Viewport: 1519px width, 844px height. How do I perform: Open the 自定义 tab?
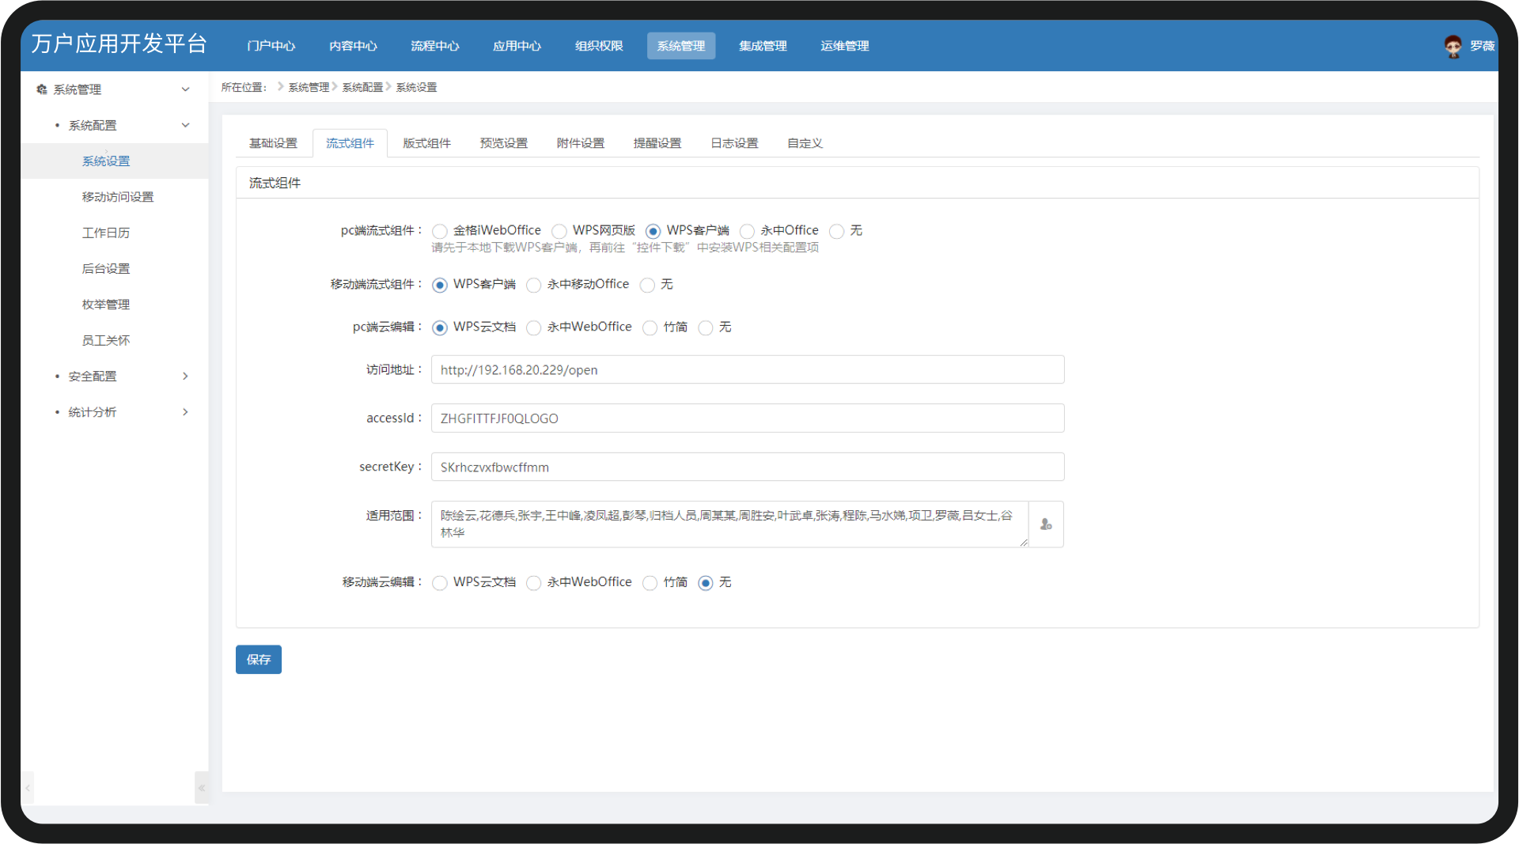[805, 143]
